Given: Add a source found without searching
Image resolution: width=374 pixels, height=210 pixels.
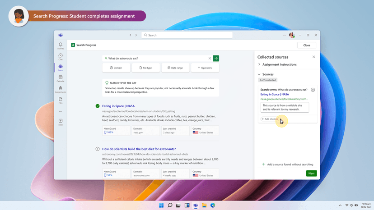Looking at the screenshot, I should tap(288, 164).
